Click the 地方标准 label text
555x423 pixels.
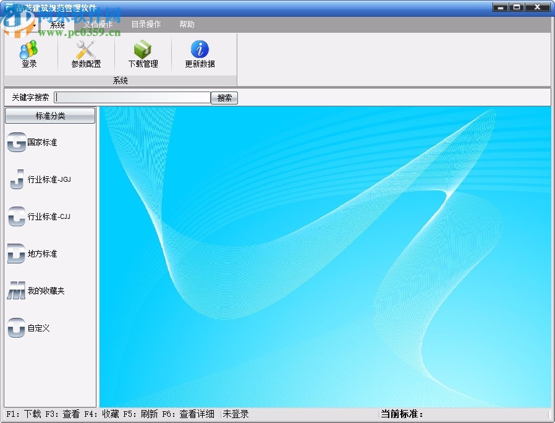(x=42, y=254)
